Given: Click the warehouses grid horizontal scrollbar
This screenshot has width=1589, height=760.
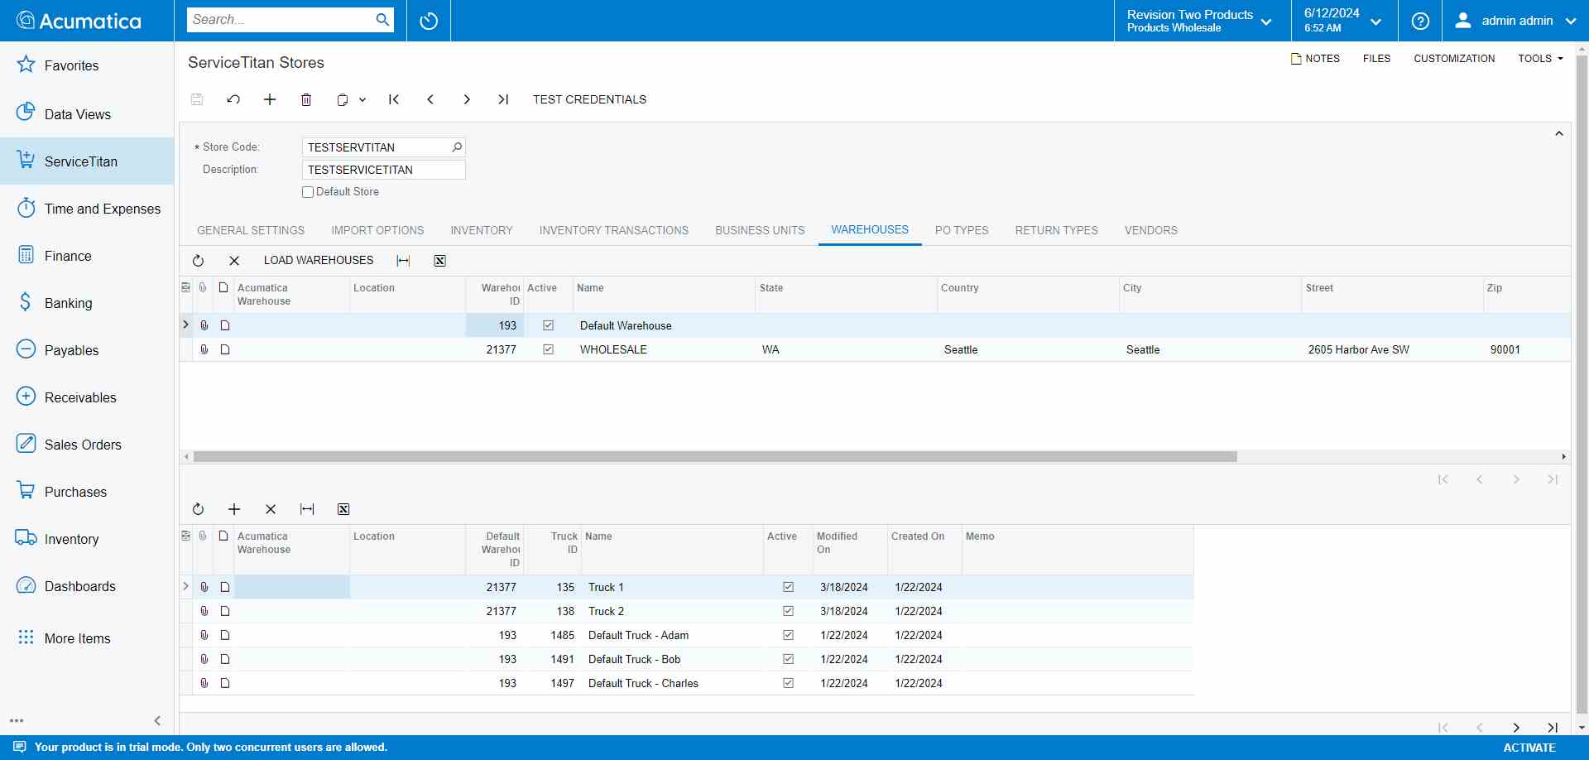Looking at the screenshot, I should pos(715,456).
